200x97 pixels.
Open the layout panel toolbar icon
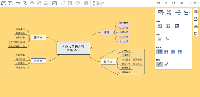(x=86, y=3)
